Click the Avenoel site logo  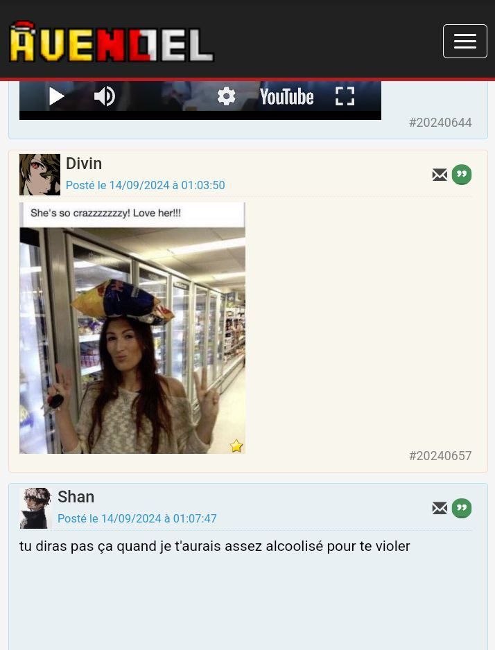pyautogui.click(x=111, y=42)
